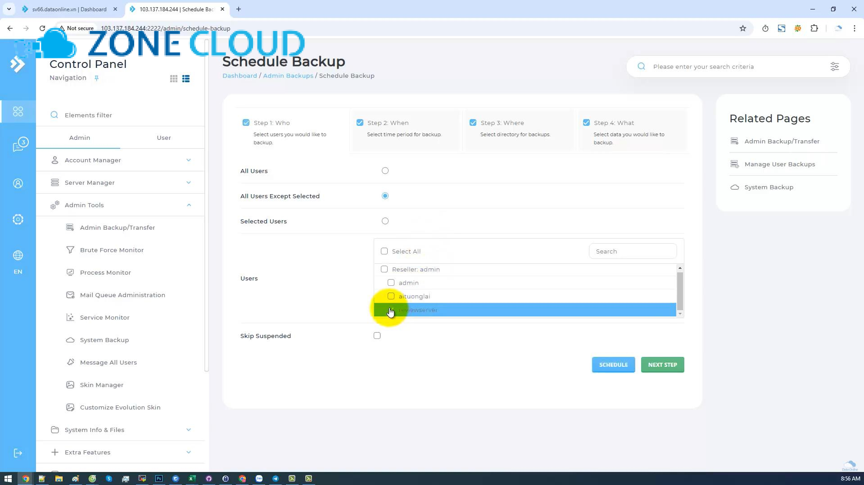Open the EN language globe icon
864x485 pixels.
(18, 255)
